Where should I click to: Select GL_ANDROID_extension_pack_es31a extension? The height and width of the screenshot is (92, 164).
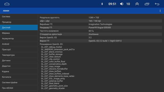click(58, 49)
